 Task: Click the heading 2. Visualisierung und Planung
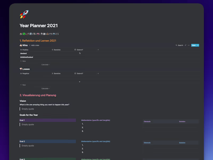click(38, 95)
